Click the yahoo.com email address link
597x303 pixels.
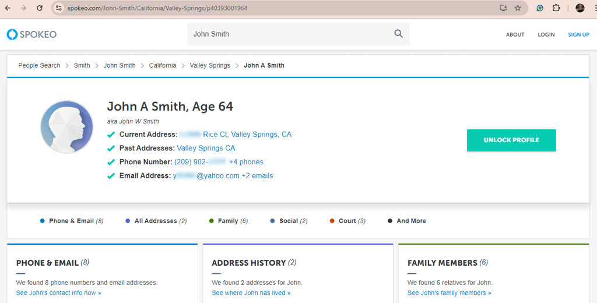[206, 176]
